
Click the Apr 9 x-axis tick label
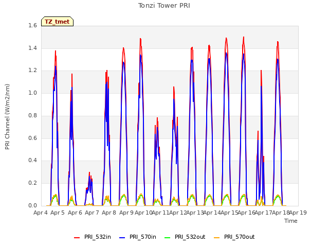click(x=126, y=213)
